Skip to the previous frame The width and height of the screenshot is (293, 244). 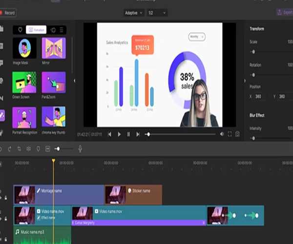click(x=109, y=134)
